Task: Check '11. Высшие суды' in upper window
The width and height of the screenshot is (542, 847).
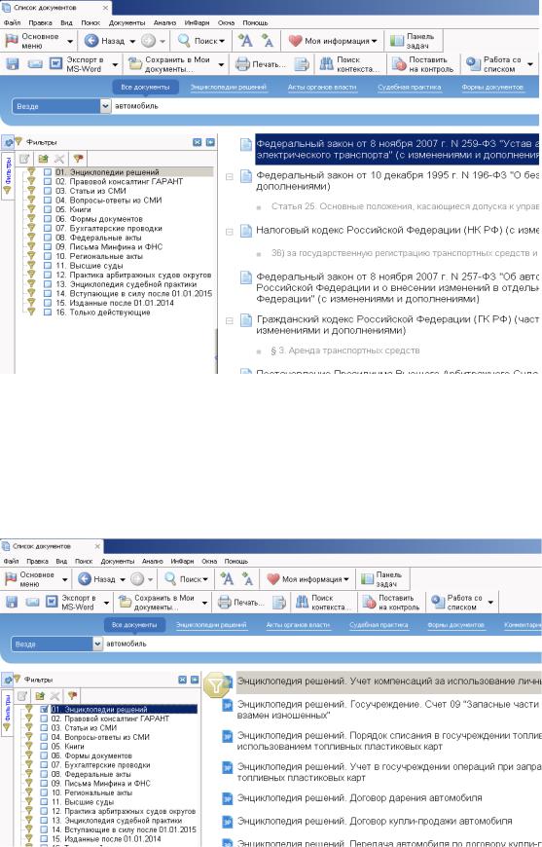Action: click(x=48, y=266)
